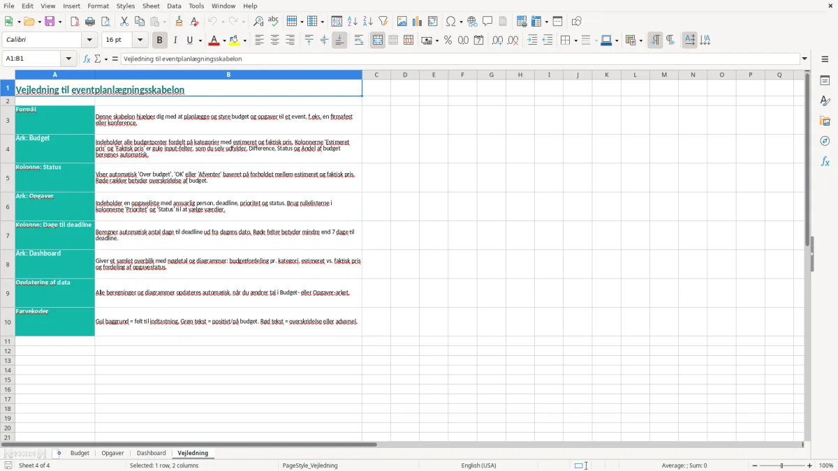This screenshot has height=471, width=838.
Task: Open the Borders dropdown arrow
Action: click(575, 40)
